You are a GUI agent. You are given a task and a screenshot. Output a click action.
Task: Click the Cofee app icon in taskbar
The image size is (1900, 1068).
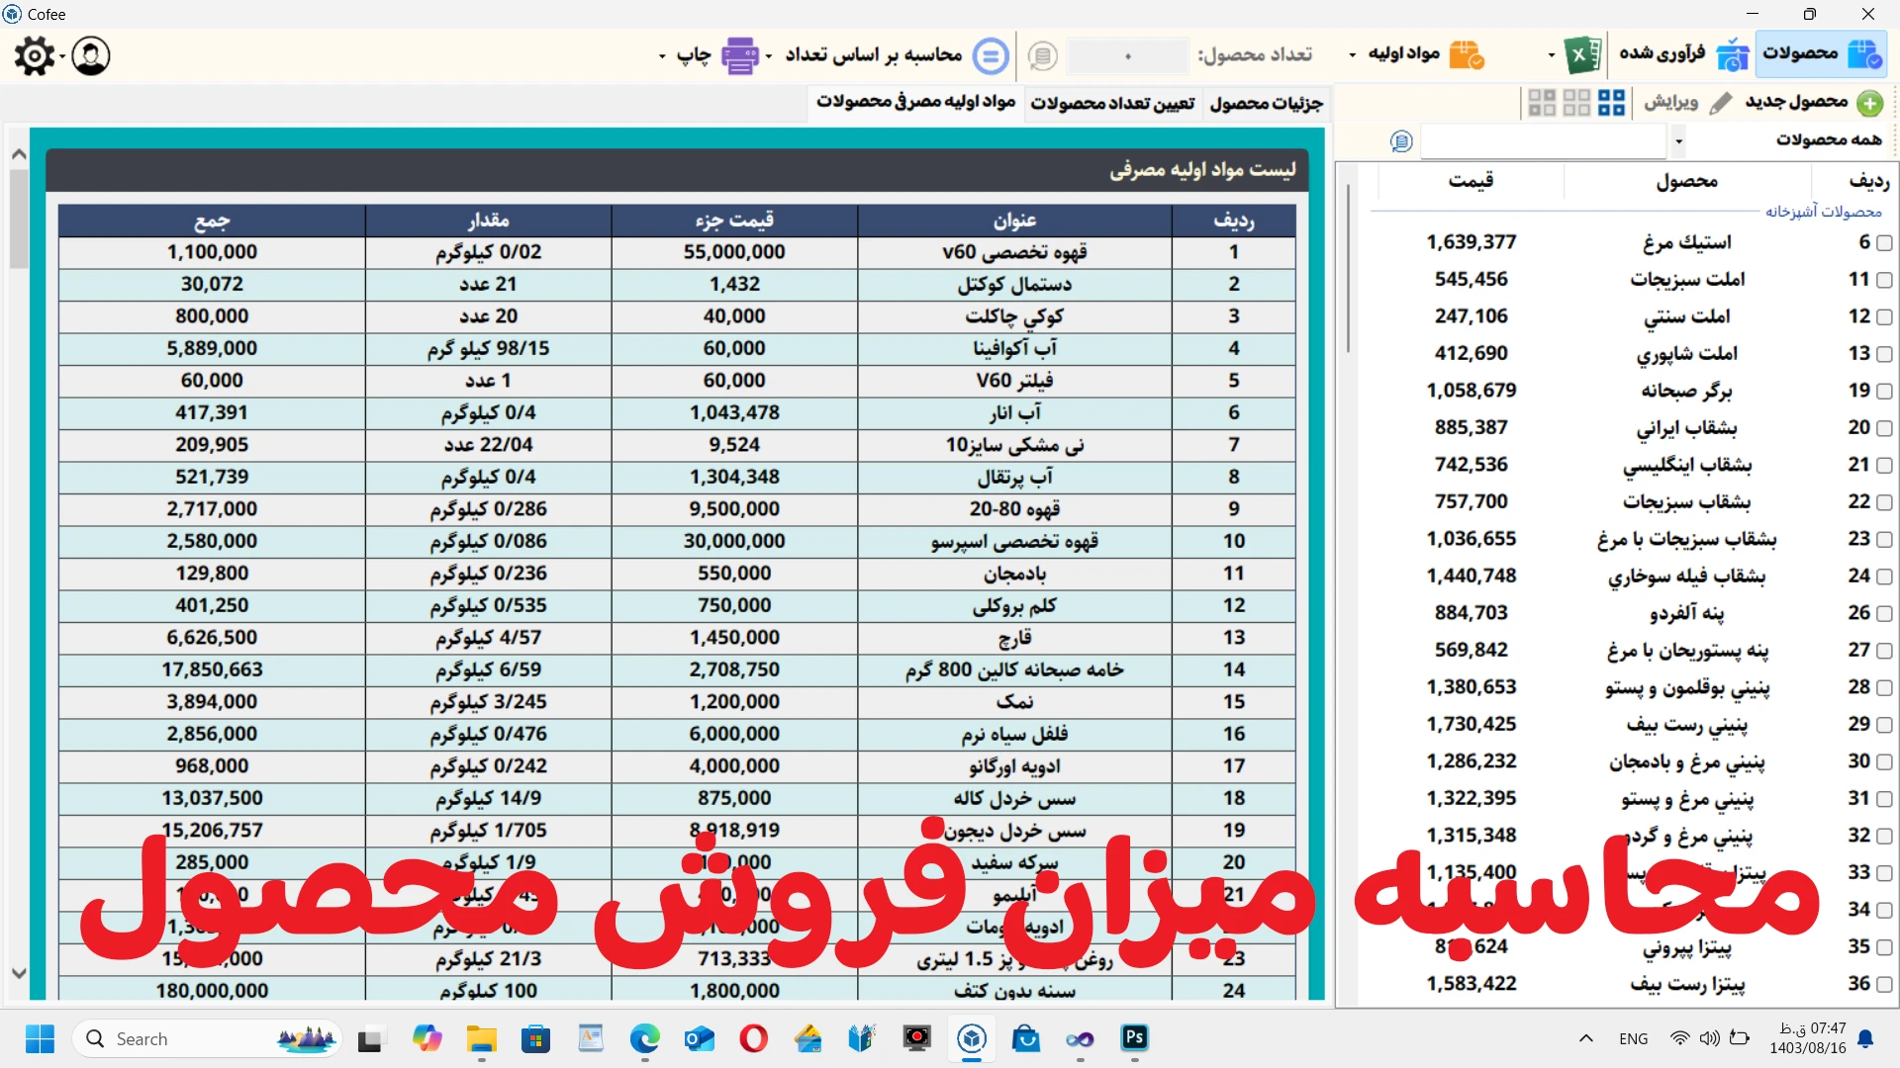coord(972,1039)
